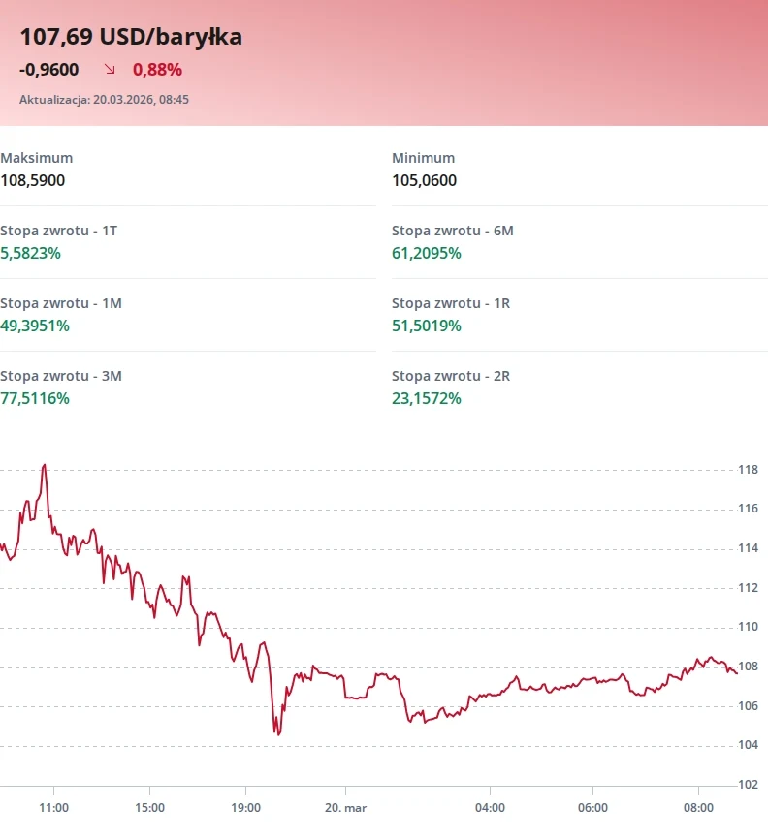Select the 2R return rate 23,1572%
Image resolution: width=768 pixels, height=838 pixels.
click(x=426, y=398)
